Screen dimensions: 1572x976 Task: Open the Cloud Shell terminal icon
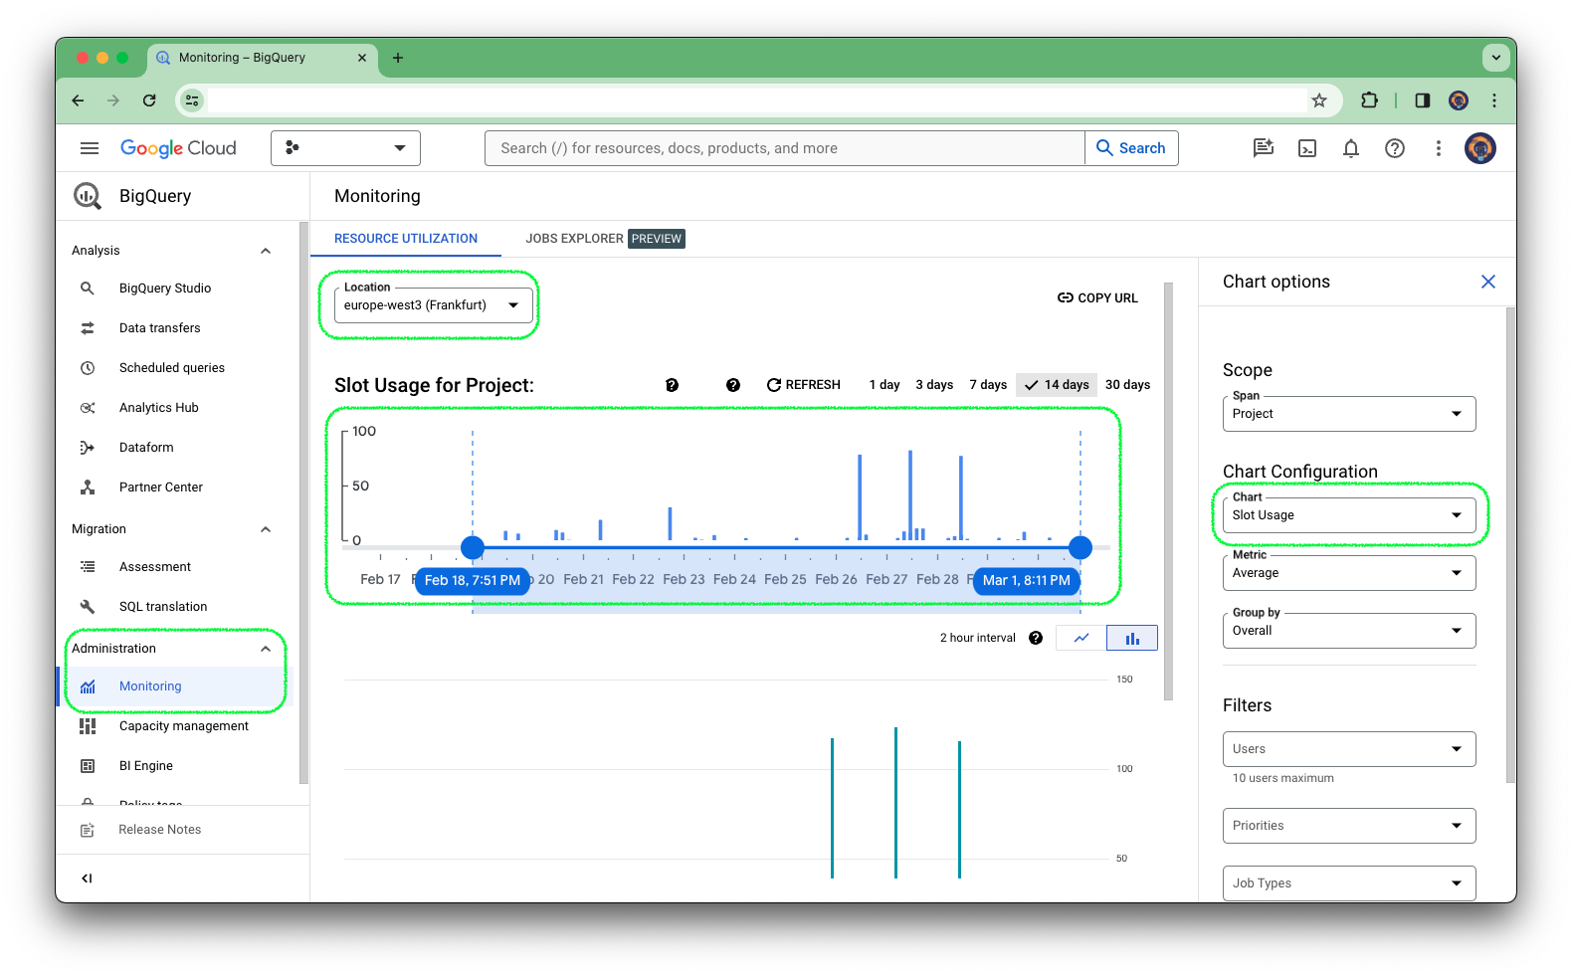1307,148
